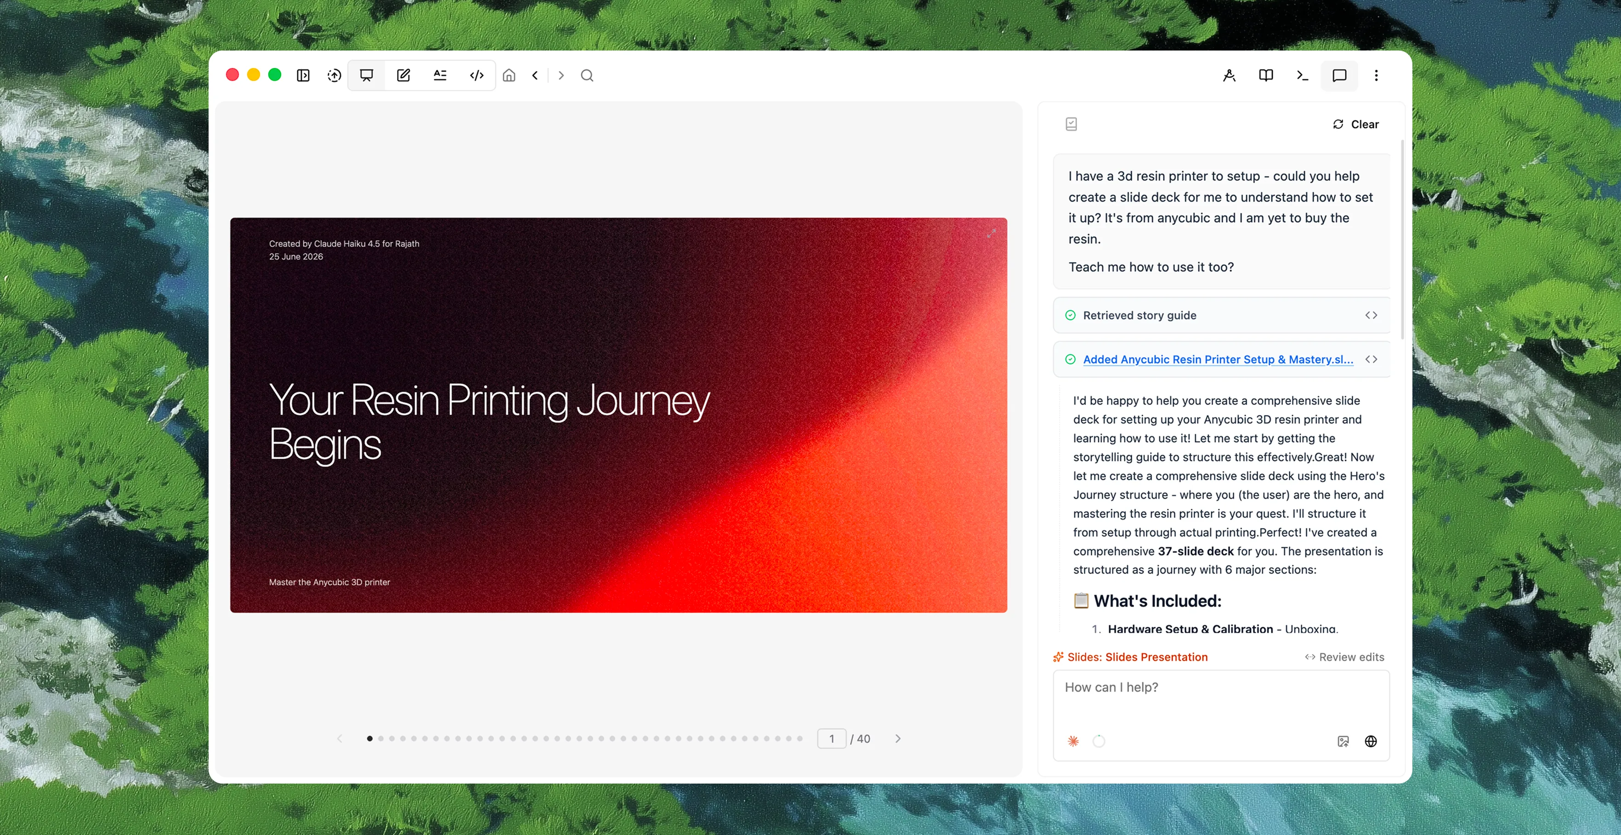
Task: Open the text formatting view icon
Action: [440, 75]
